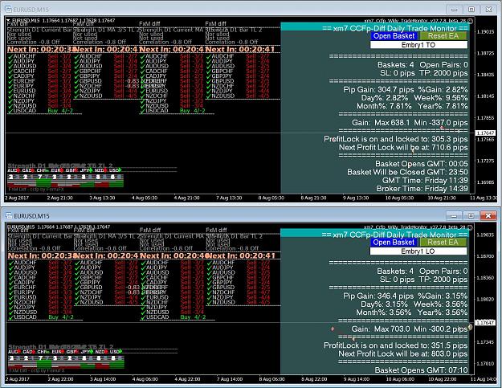Click 'Month%: 3.56%' value in bottom chart
502x388 pixels.
pyautogui.click(x=384, y=312)
